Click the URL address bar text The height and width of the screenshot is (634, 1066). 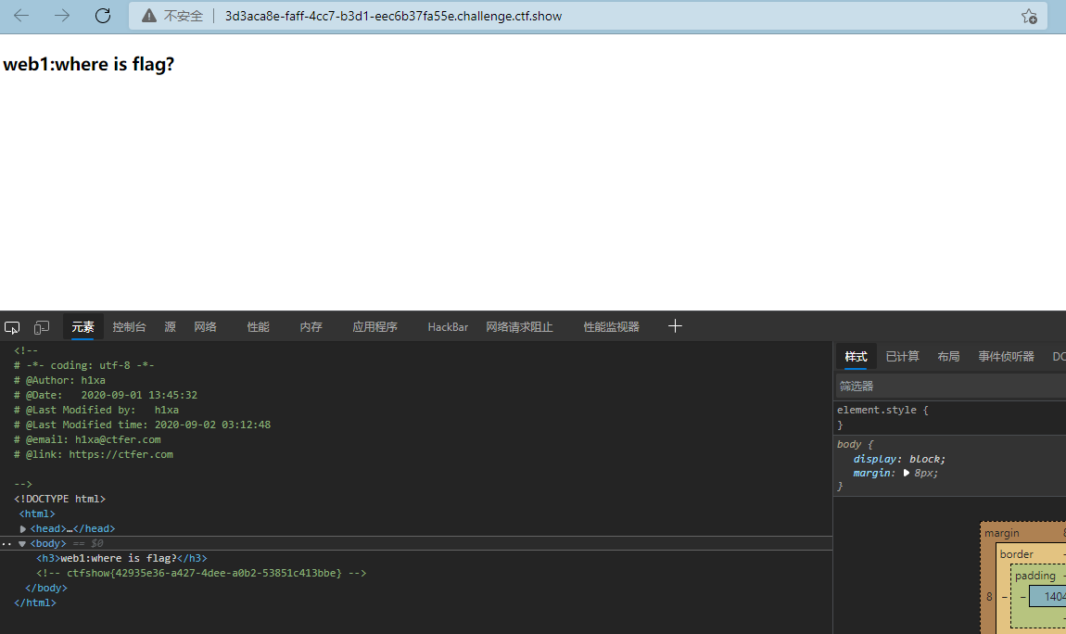[x=393, y=16]
